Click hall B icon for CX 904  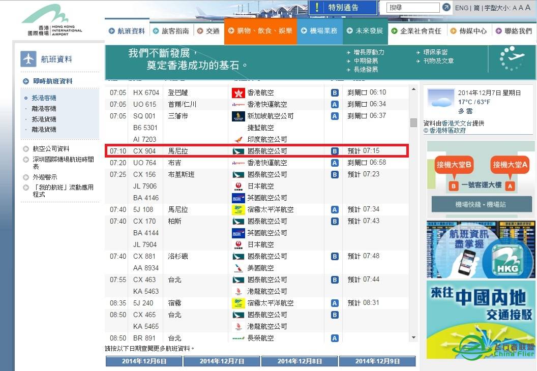pos(335,151)
